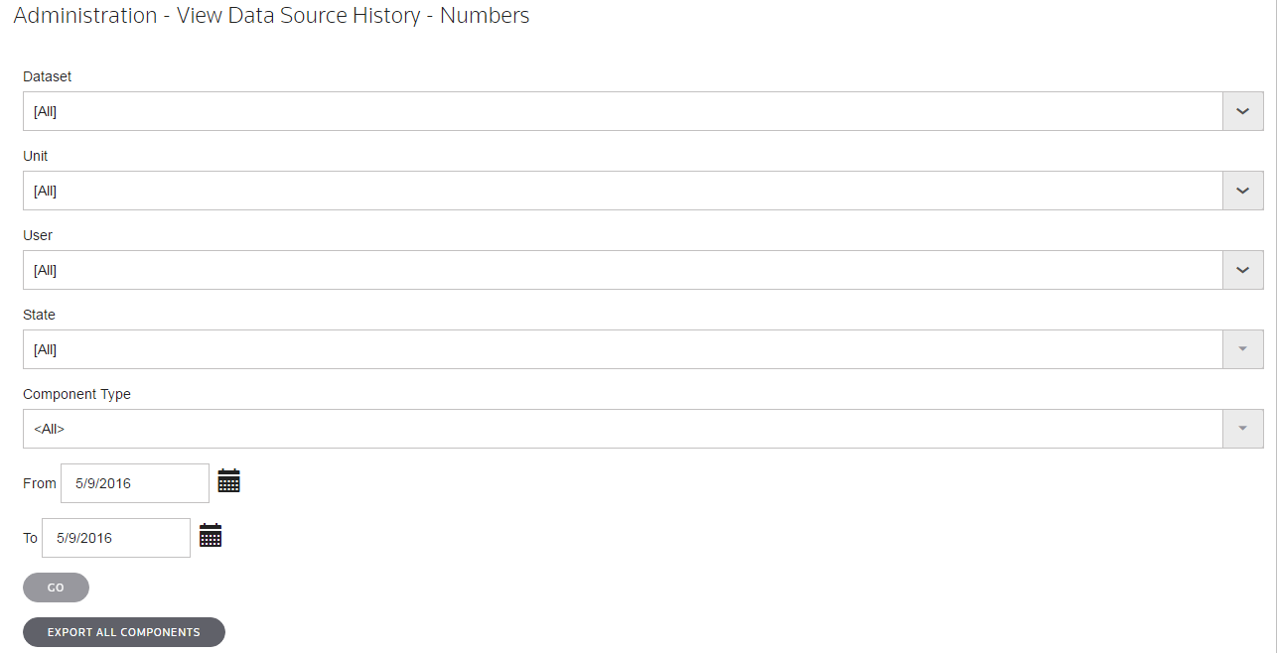This screenshot has height=653, width=1277.
Task: Focus the From date text box
Action: coord(135,483)
